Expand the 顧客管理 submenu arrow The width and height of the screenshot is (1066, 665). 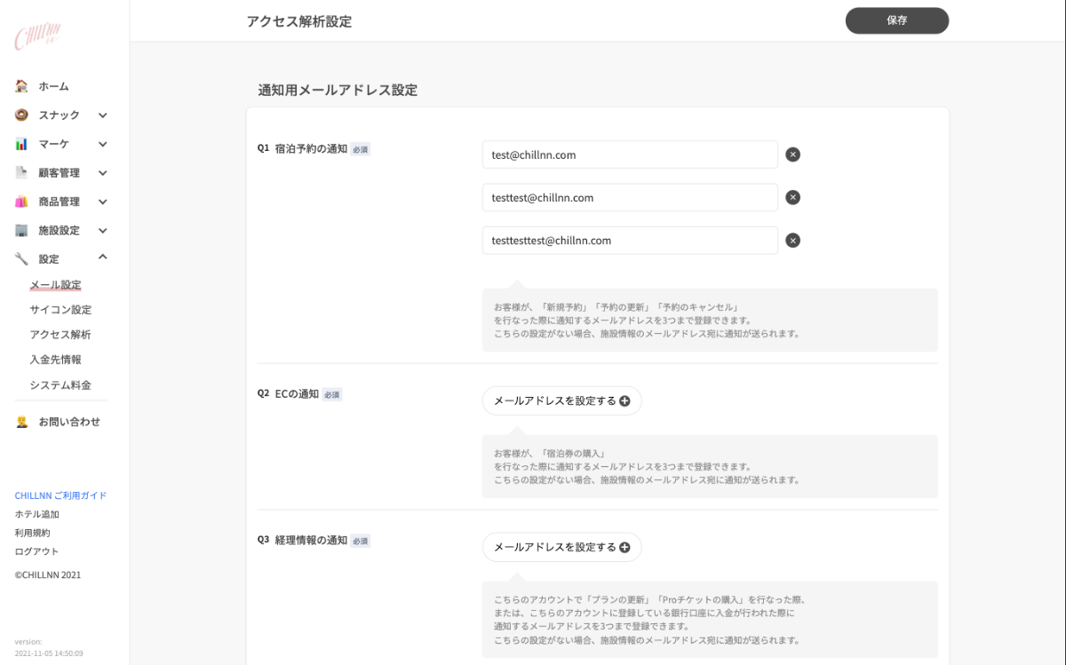tap(103, 173)
